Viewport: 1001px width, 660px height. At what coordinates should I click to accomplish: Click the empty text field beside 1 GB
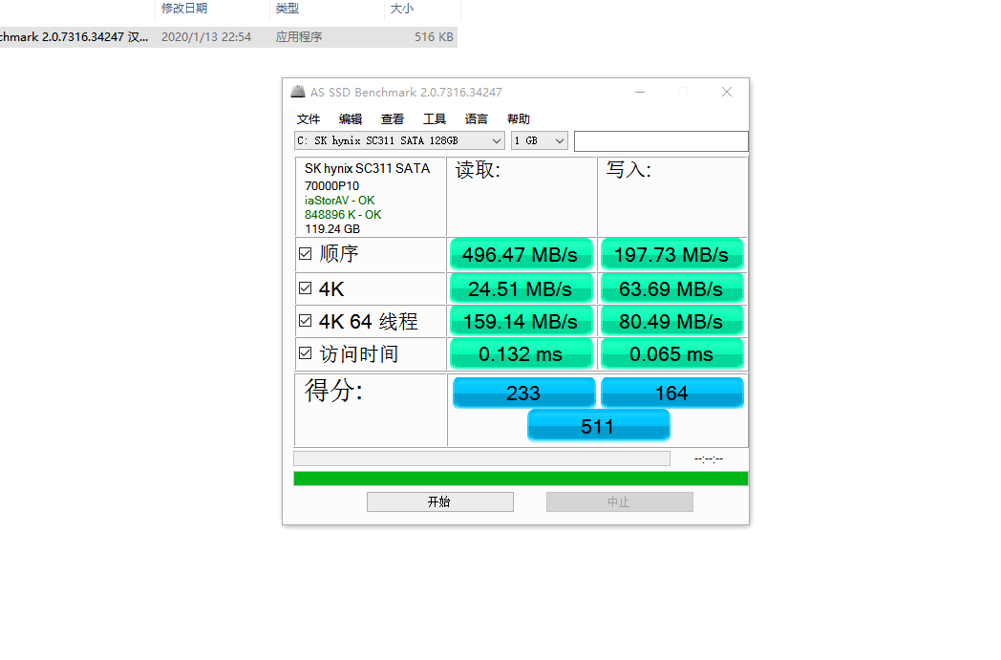[661, 141]
